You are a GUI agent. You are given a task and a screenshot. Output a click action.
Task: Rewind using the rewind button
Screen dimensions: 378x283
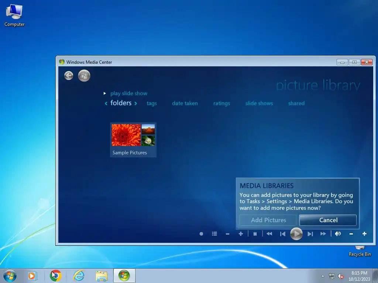269,234
